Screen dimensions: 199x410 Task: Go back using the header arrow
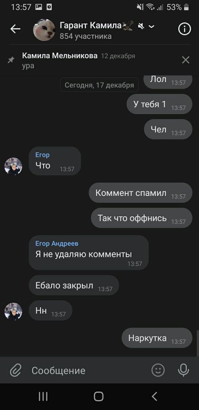15,29
